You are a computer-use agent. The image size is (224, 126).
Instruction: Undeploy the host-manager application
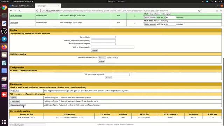[167, 14]
